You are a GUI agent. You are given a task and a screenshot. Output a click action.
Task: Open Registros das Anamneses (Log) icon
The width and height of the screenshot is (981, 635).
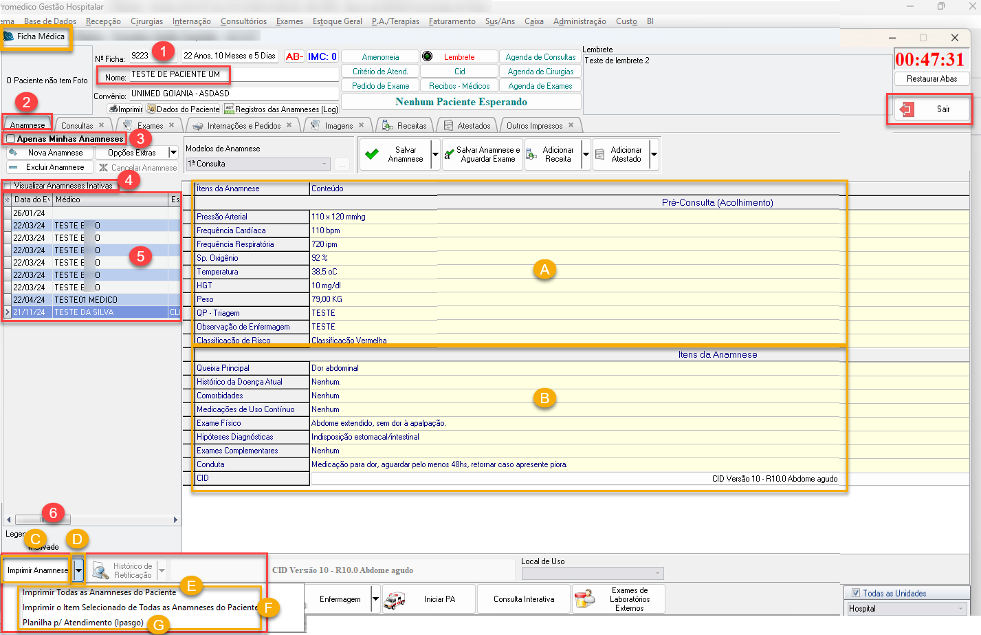click(230, 109)
